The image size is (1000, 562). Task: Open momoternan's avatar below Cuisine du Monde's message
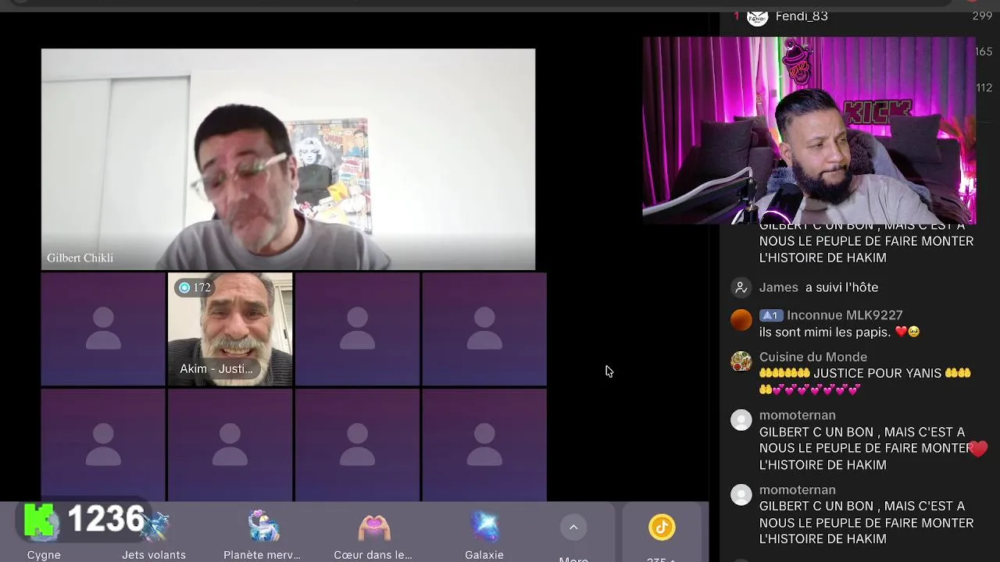(x=741, y=419)
